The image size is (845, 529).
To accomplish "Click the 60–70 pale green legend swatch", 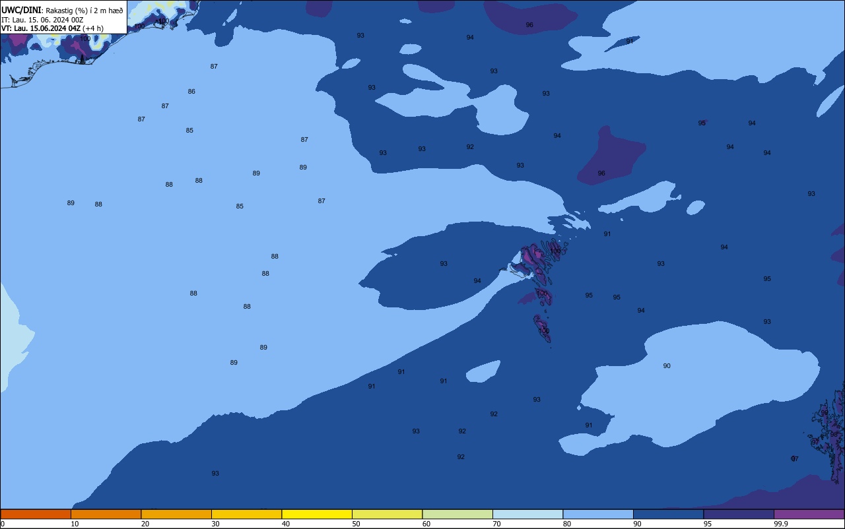I will pyautogui.click(x=457, y=514).
